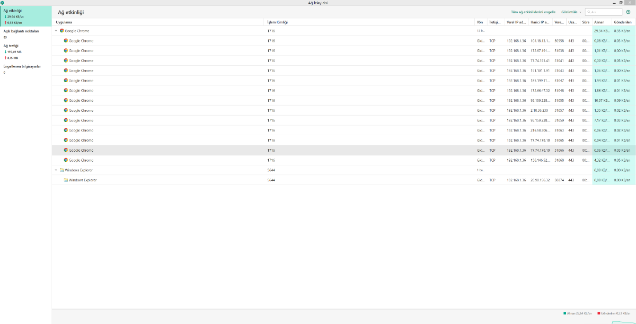Click the Chrome icon of the 156.146.52 connection row
This screenshot has width=636, height=324.
point(66,160)
